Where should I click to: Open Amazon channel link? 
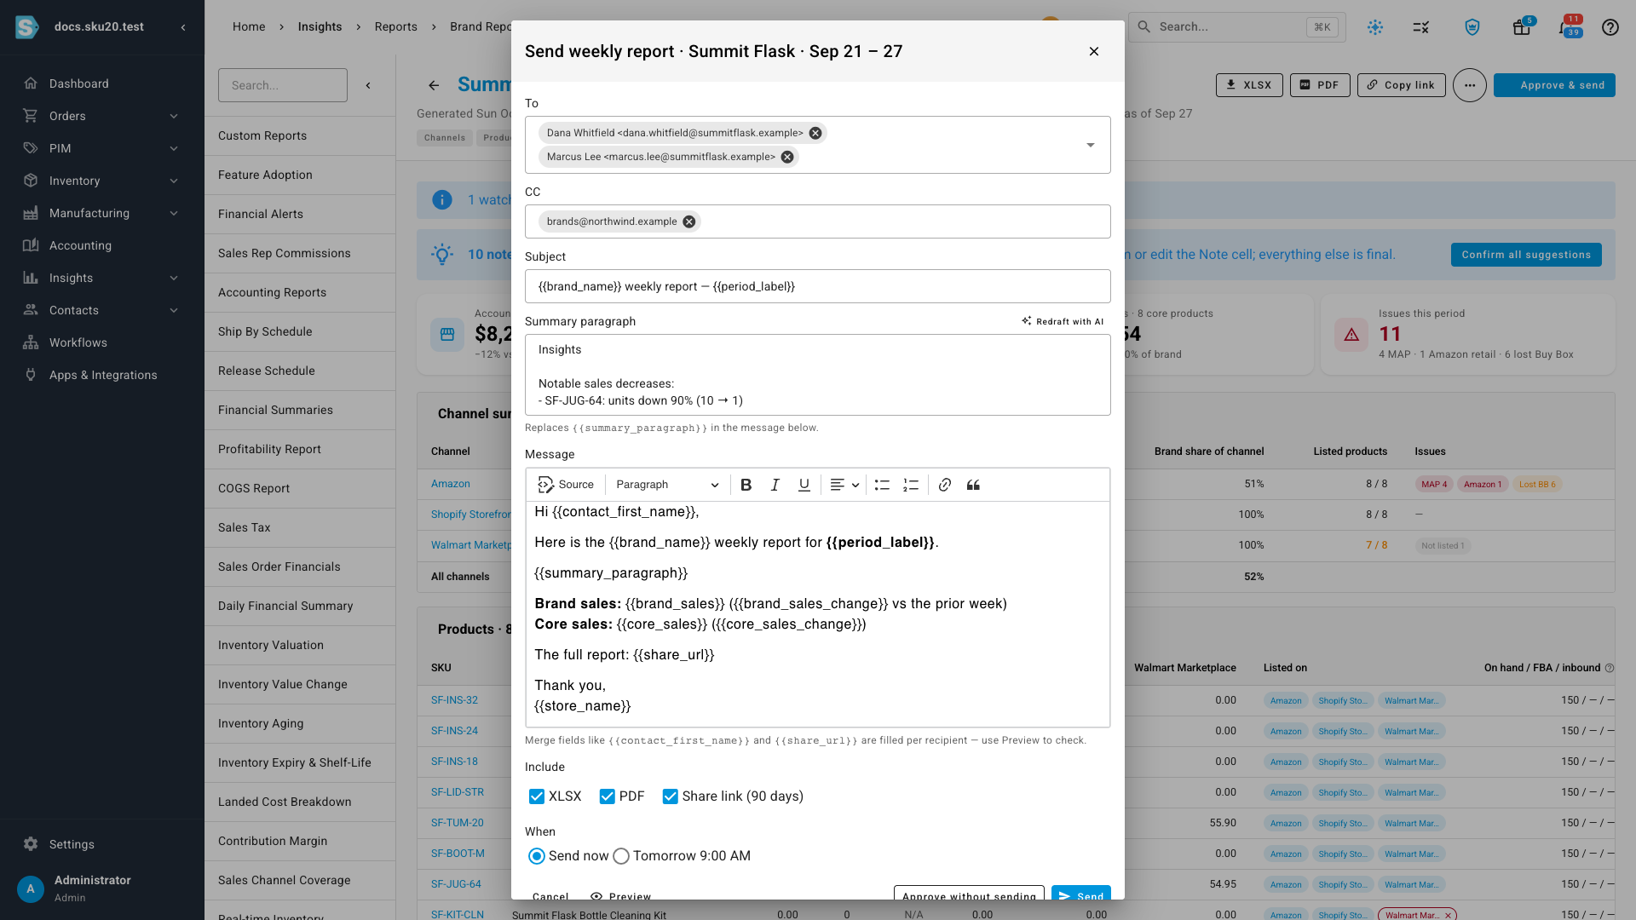(x=450, y=484)
